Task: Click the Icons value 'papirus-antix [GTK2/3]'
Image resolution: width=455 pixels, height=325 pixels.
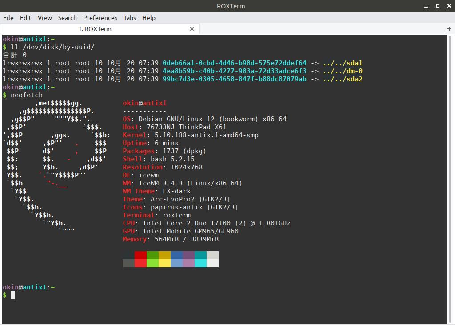Action: point(194,207)
